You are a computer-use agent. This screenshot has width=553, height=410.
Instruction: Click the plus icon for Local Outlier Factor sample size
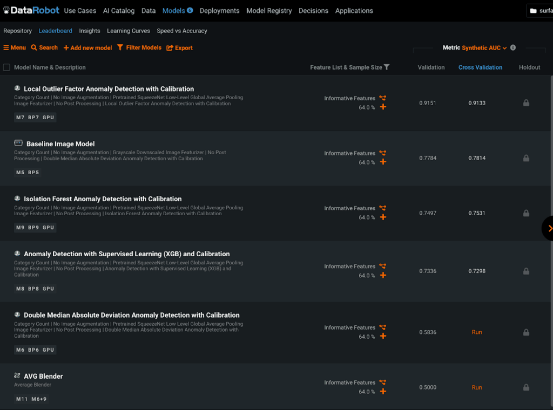tap(383, 107)
